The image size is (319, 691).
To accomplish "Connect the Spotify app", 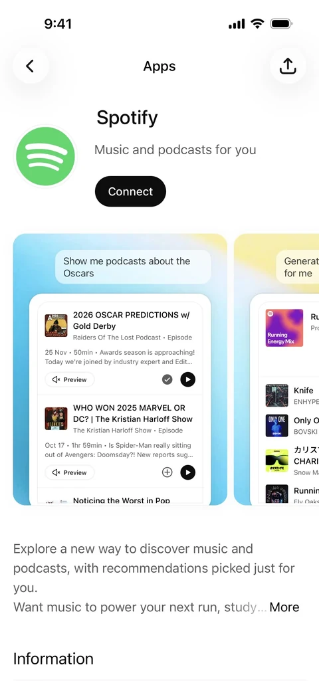I will pos(130,191).
